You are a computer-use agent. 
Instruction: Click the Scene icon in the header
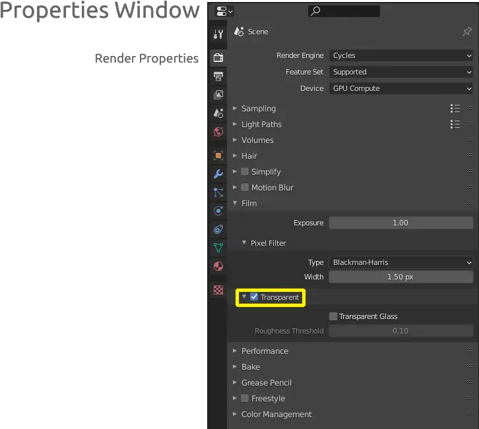pyautogui.click(x=239, y=32)
